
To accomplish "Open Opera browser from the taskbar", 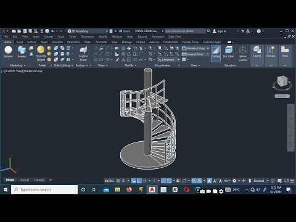I will click(x=186, y=189).
